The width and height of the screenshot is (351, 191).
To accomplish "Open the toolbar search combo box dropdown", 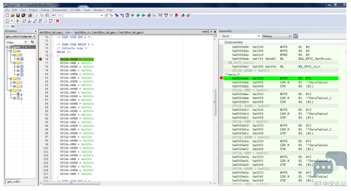I will point(102,15).
